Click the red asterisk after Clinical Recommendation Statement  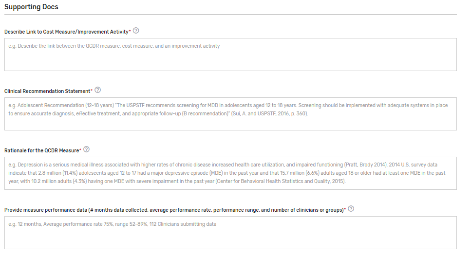[92, 91]
